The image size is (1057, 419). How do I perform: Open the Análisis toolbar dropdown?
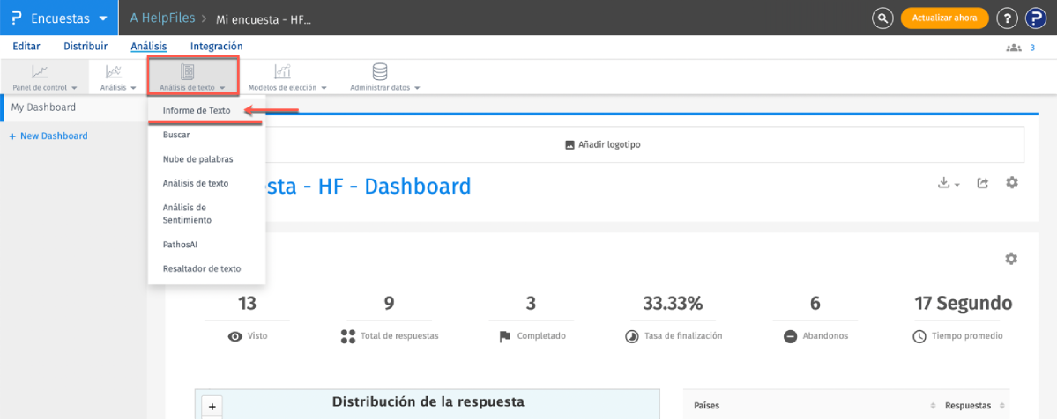point(118,77)
